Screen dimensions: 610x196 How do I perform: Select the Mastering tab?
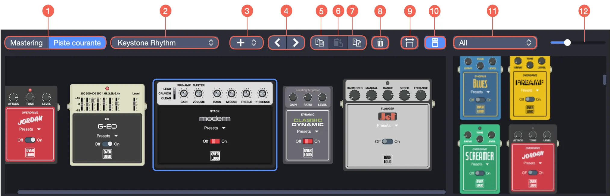coord(26,43)
